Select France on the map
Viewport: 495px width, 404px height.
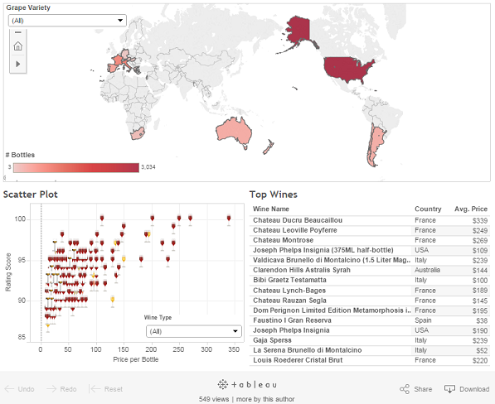(118, 60)
